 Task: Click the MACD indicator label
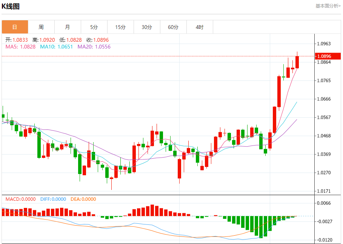point(20,199)
